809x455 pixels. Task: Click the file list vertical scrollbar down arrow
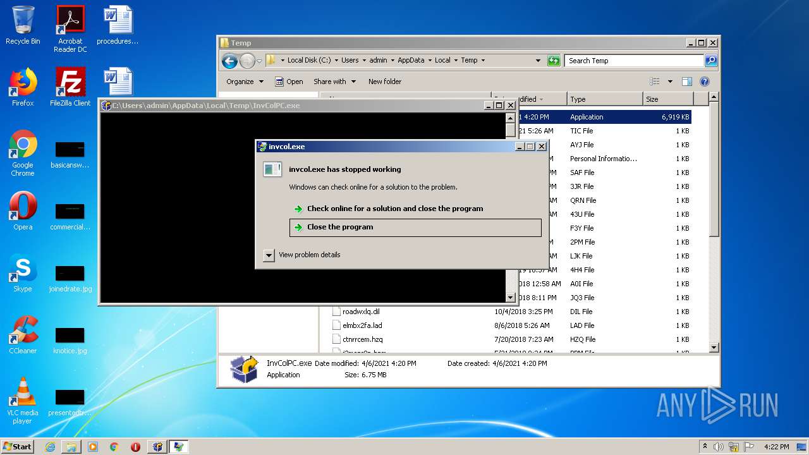coord(714,348)
